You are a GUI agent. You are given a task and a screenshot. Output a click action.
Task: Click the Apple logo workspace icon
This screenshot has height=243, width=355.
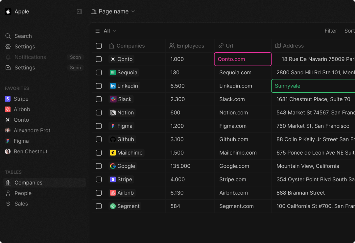(8, 12)
